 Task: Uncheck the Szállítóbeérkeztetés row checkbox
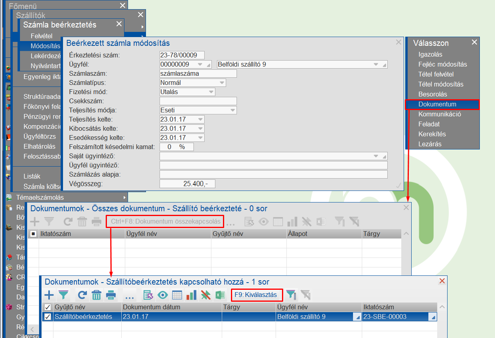[x=48, y=316]
